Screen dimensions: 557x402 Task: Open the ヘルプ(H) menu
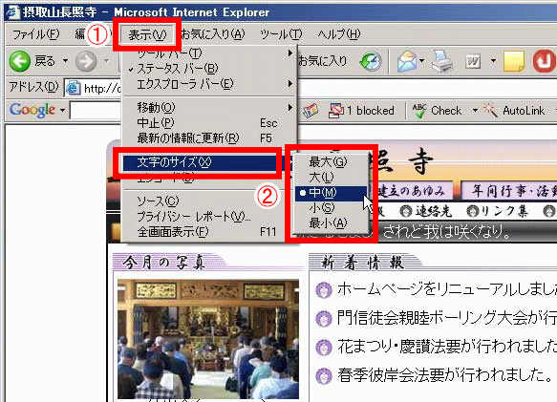tap(339, 34)
